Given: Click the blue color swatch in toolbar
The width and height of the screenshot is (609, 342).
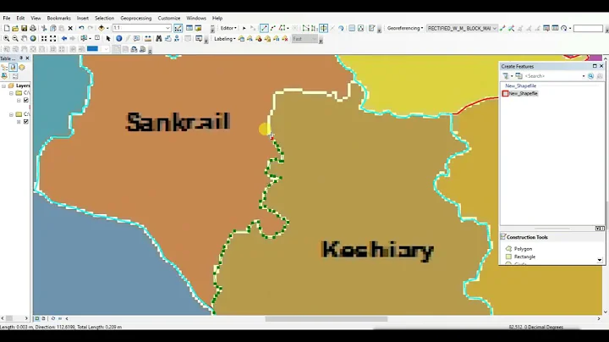Looking at the screenshot, I should point(92,49).
